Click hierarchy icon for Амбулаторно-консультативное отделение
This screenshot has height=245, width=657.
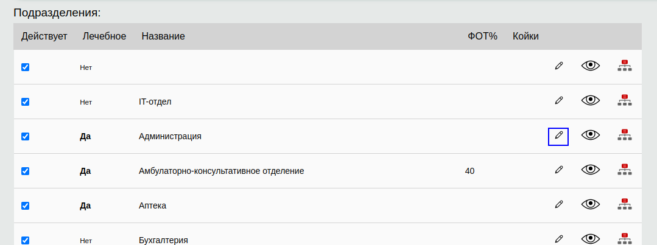tap(625, 170)
